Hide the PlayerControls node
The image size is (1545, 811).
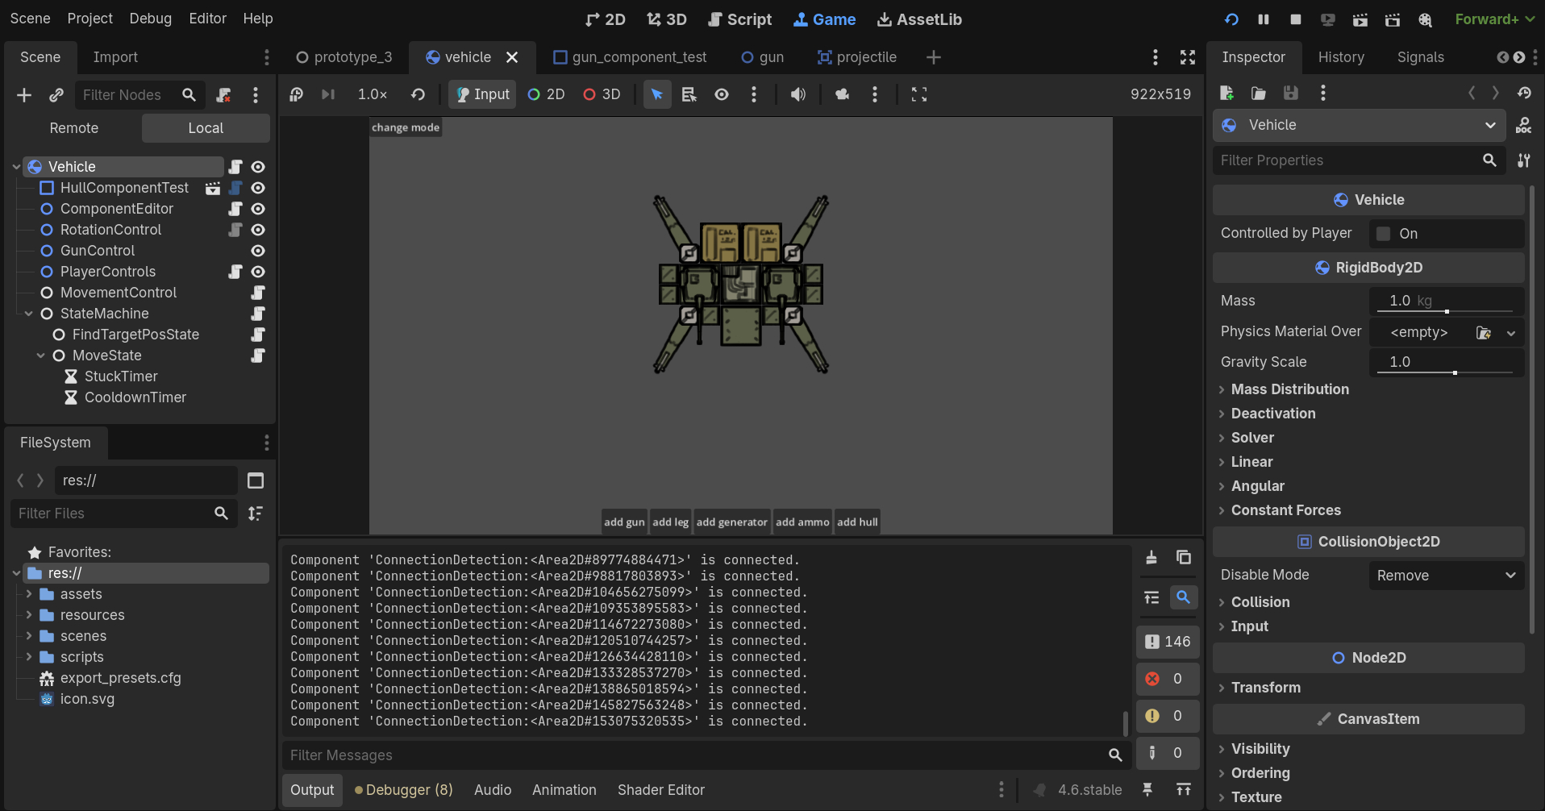point(258,272)
